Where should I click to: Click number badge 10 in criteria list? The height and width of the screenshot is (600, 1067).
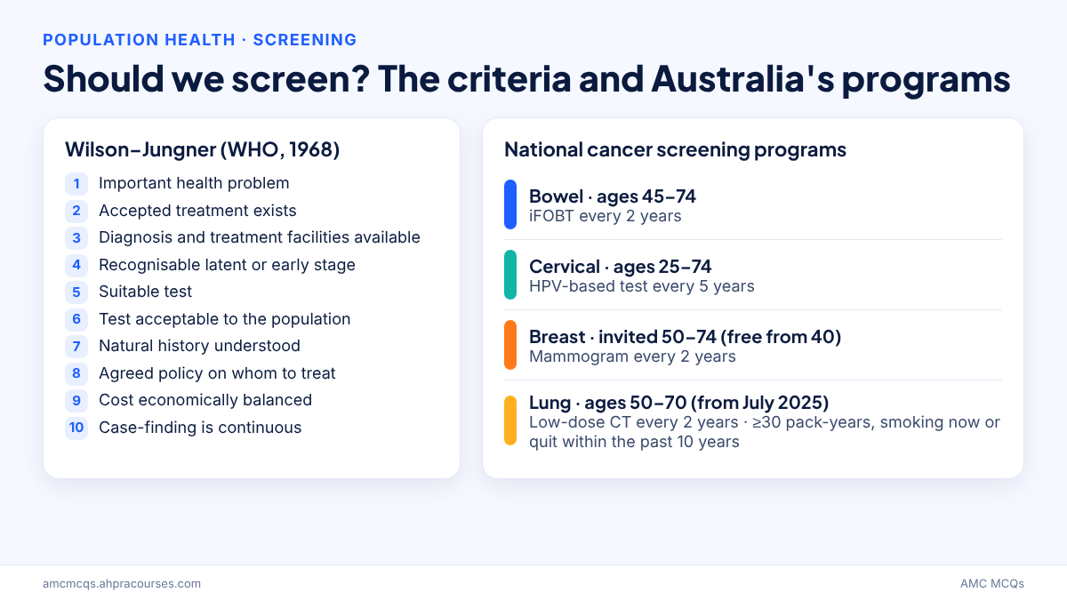[76, 428]
